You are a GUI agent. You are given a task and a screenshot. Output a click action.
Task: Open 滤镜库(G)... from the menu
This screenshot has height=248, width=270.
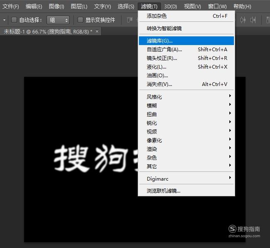coord(187,41)
